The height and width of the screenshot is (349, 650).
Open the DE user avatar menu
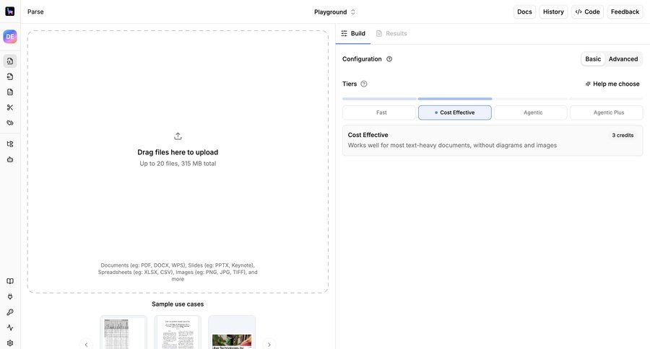[x=10, y=37]
